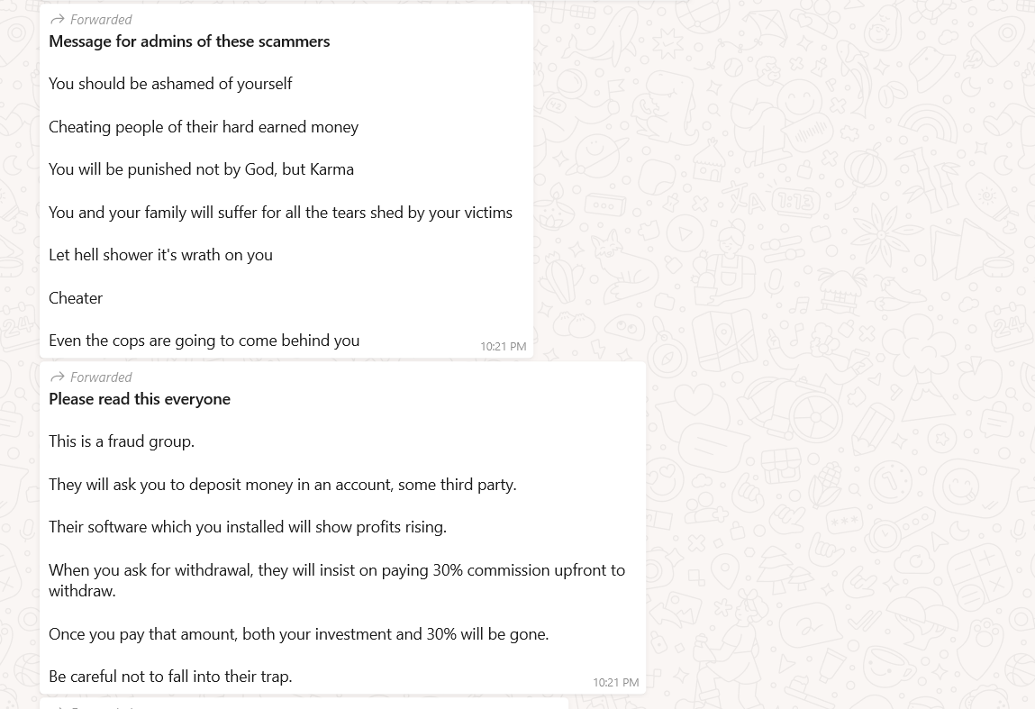The width and height of the screenshot is (1035, 709).
Task: Click the line 'Their software which you installed will show profits rising.'
Action: click(248, 527)
